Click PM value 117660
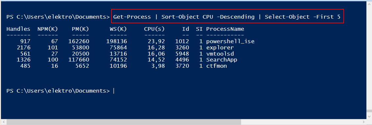This screenshot has width=372, height=125. click(x=79, y=60)
